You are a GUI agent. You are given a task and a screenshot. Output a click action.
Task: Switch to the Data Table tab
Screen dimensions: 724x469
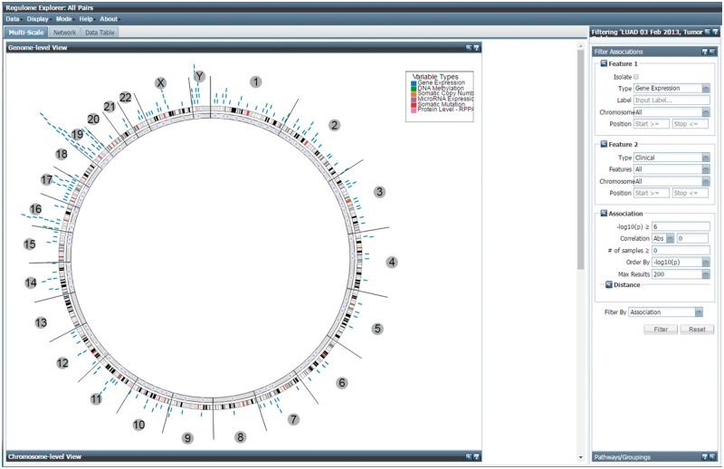100,33
